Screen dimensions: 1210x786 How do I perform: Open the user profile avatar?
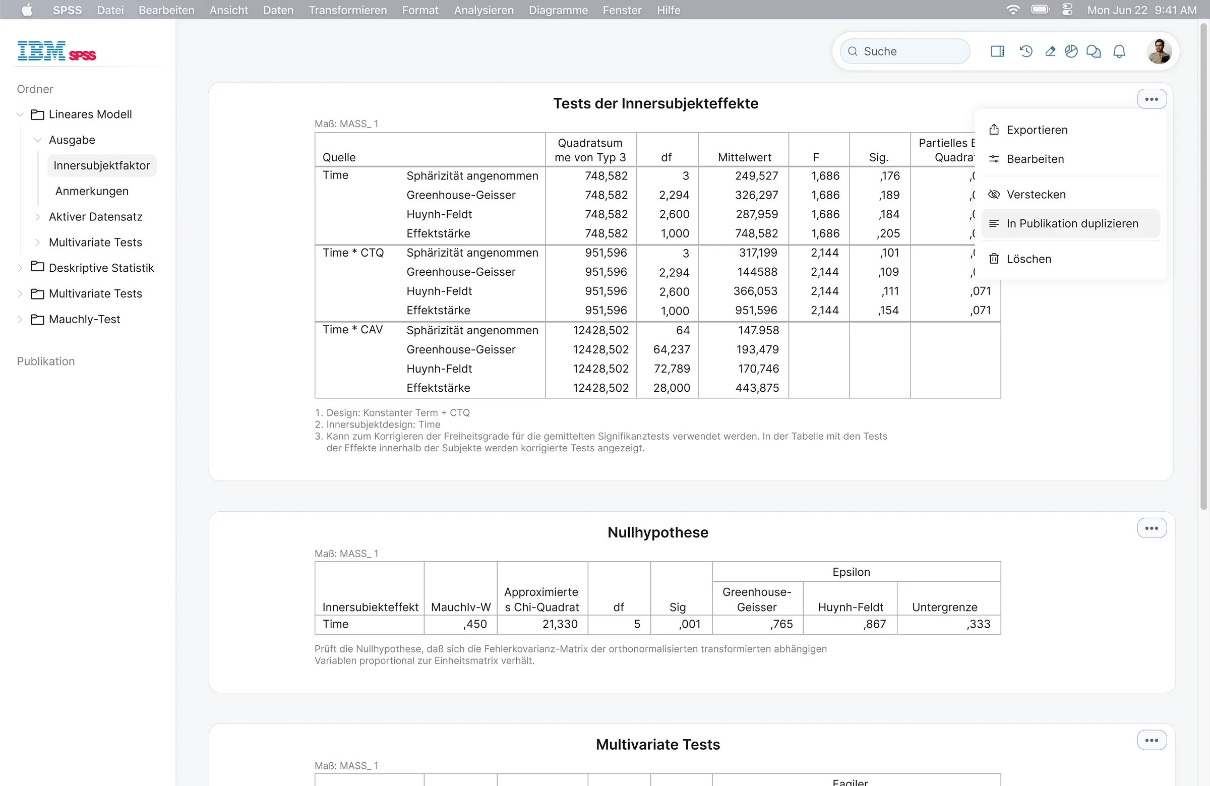[x=1159, y=51]
